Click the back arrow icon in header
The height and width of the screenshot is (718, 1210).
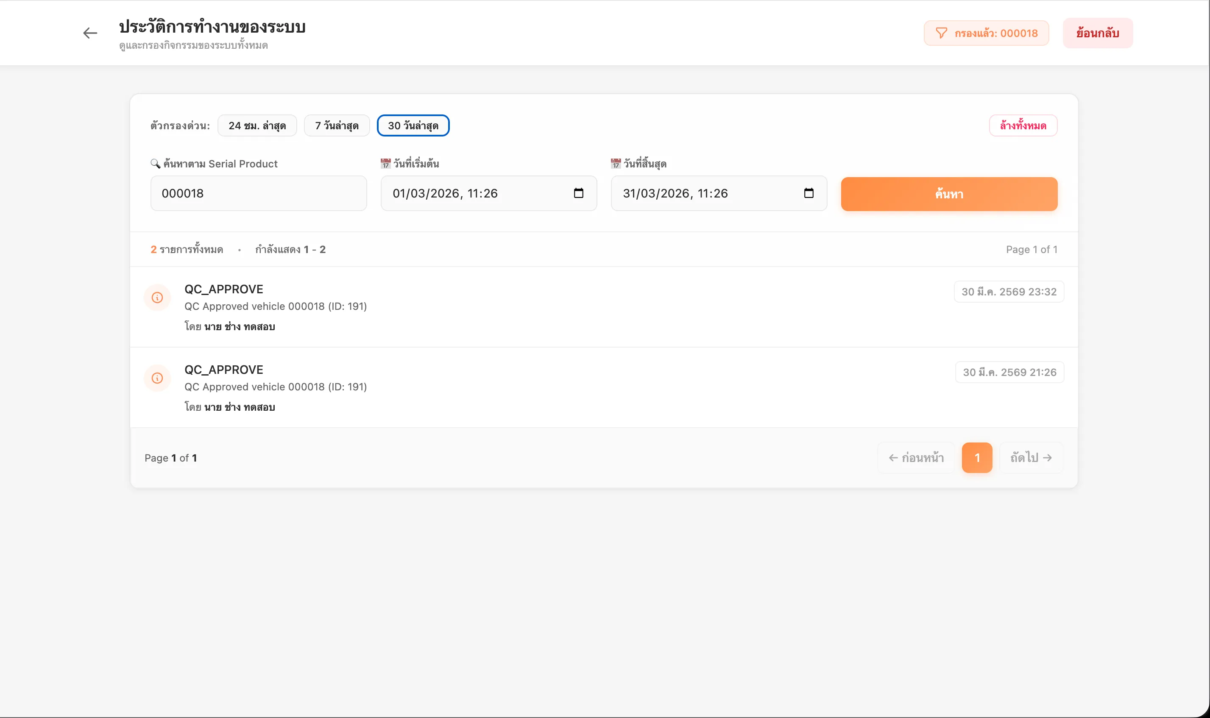click(x=90, y=33)
